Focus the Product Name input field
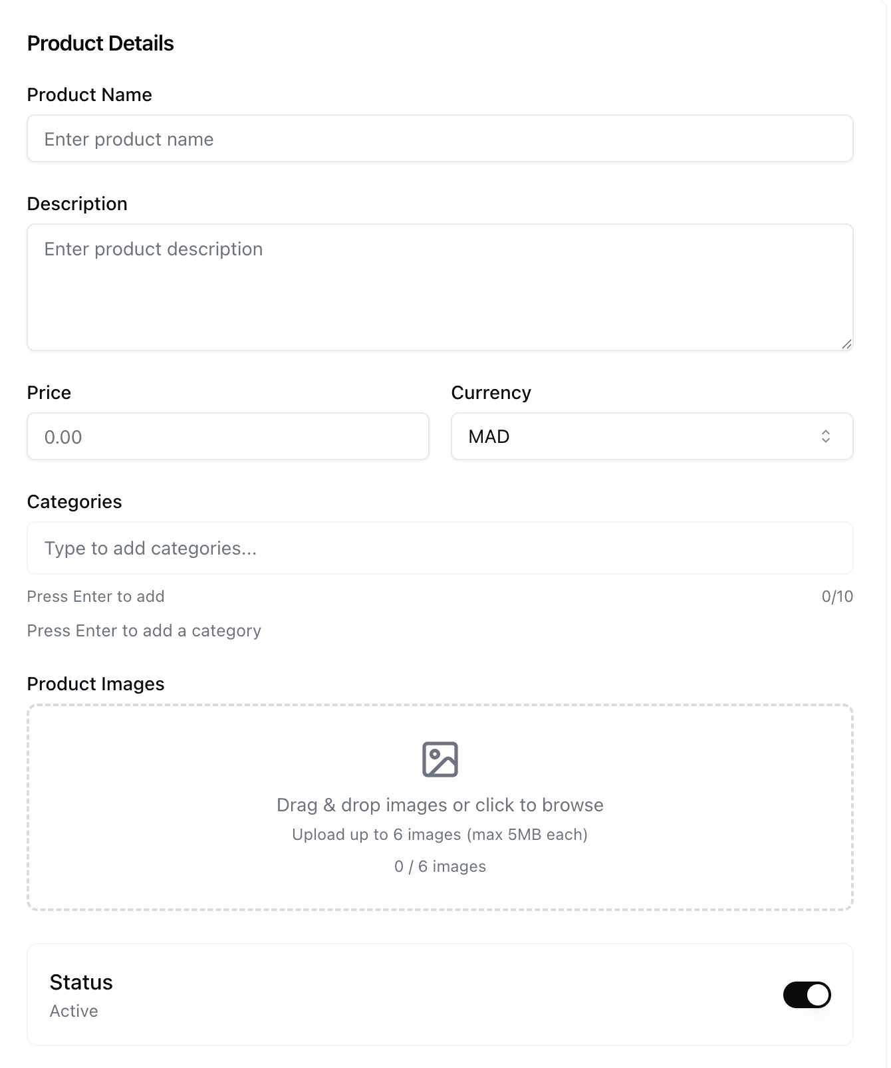This screenshot has height=1068, width=891. coord(440,139)
